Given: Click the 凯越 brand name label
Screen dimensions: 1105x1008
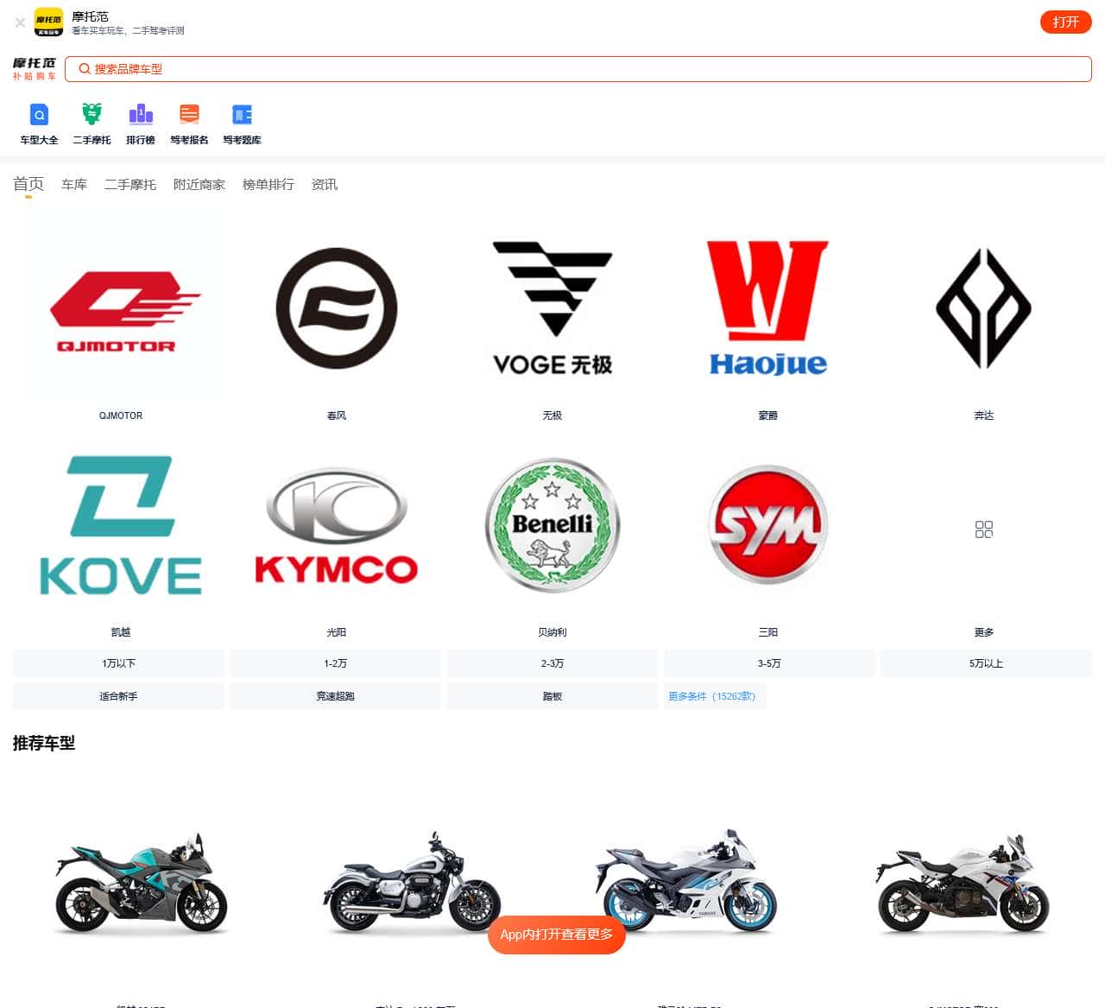Looking at the screenshot, I should (x=121, y=632).
